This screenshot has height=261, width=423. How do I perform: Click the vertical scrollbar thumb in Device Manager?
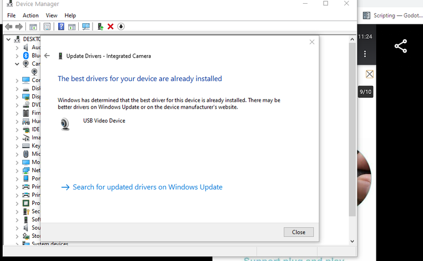tap(352, 129)
